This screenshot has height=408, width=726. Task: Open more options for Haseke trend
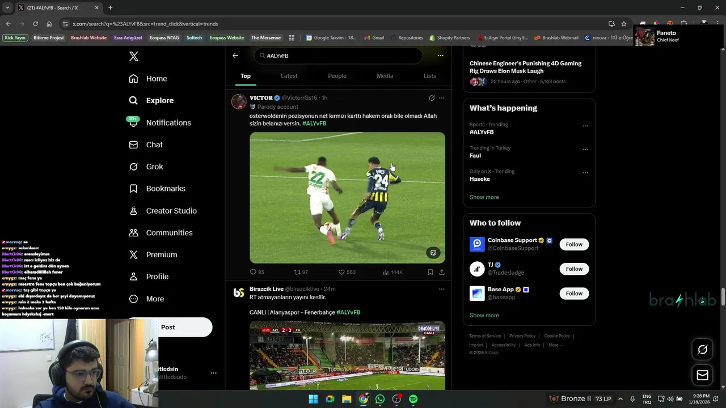point(585,173)
